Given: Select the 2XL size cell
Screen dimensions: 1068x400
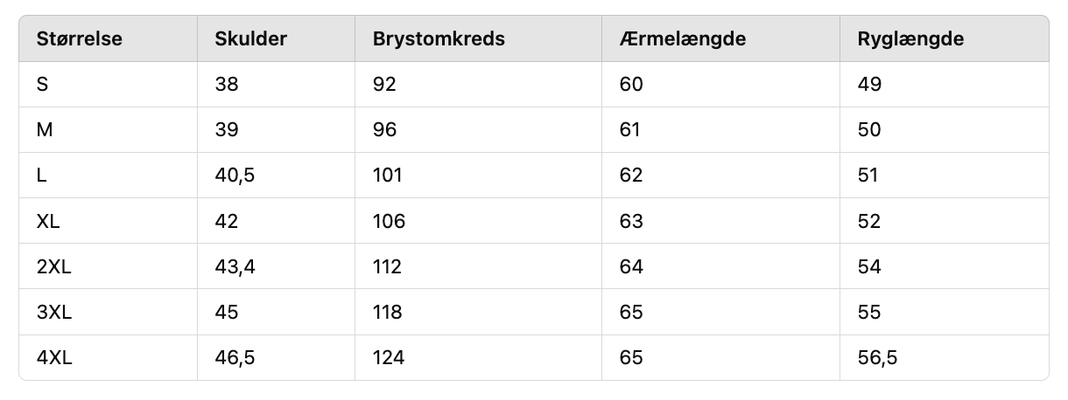Looking at the screenshot, I should click(53, 266).
